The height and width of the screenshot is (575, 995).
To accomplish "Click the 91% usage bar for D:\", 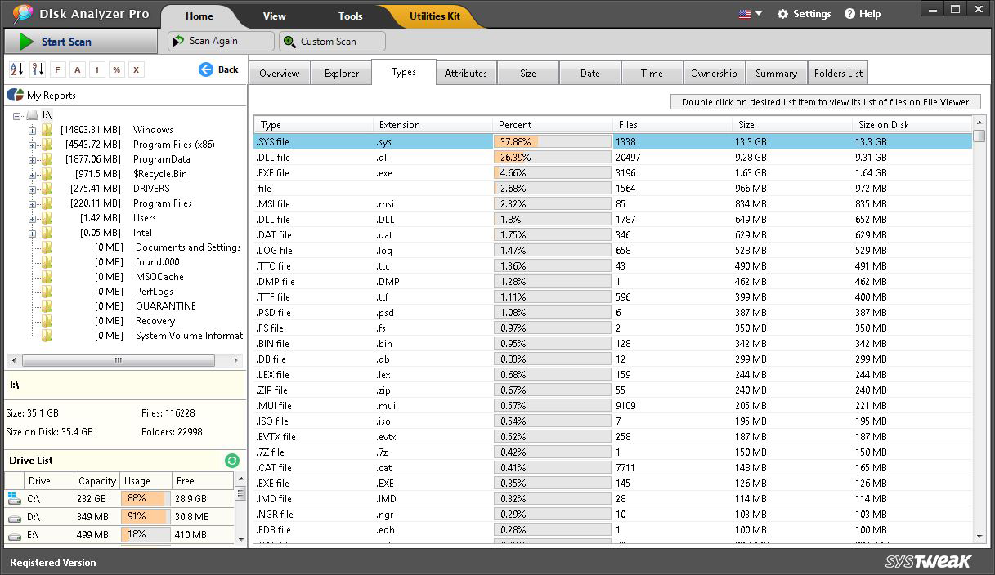I will 146,517.
